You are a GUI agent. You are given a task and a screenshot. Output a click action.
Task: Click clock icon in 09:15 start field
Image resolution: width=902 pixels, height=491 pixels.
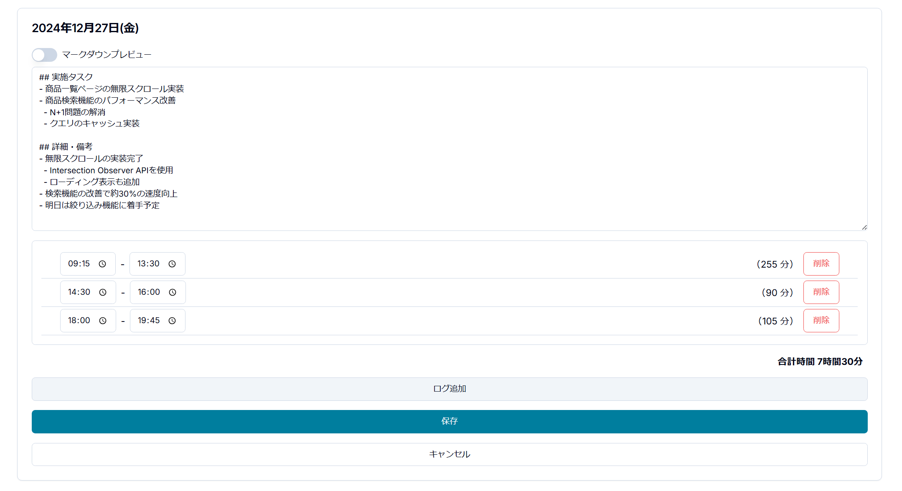pos(102,264)
